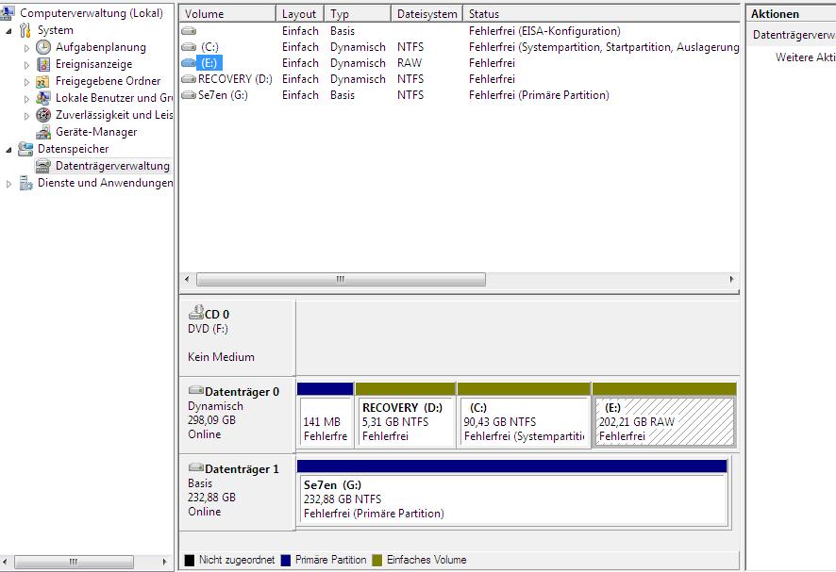The image size is (836, 572).
Task: Click the olive Einfaches Volume legend swatch
Action: click(377, 561)
